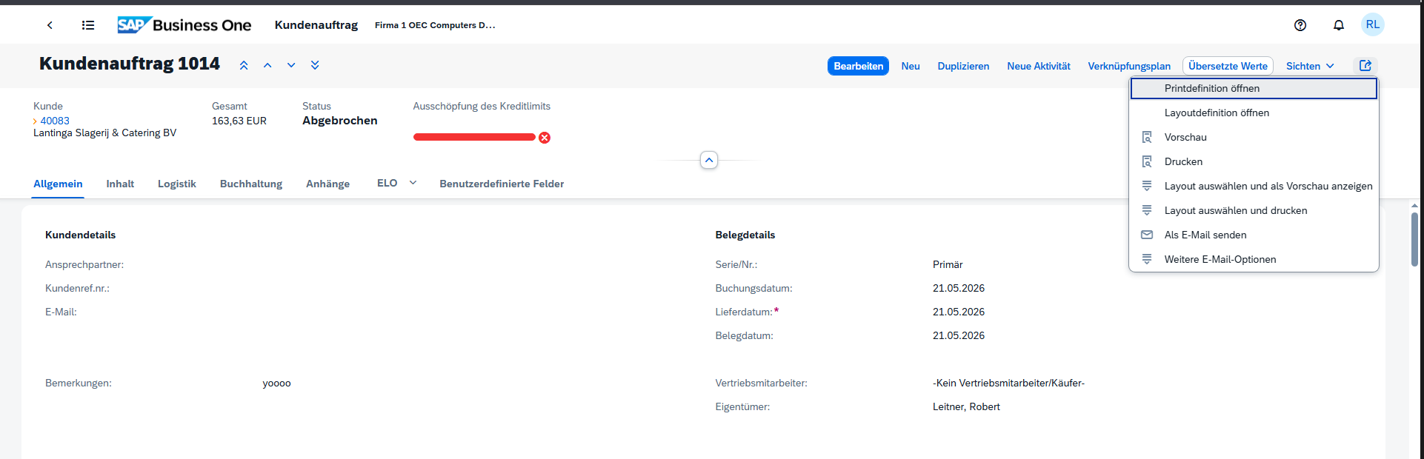This screenshot has height=459, width=1424.
Task: Choose Drucken from the menu
Action: tap(1254, 161)
